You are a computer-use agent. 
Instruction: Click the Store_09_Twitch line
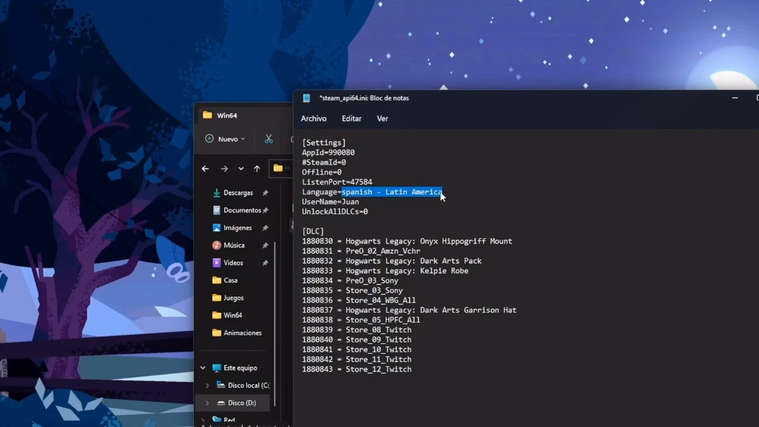357,340
